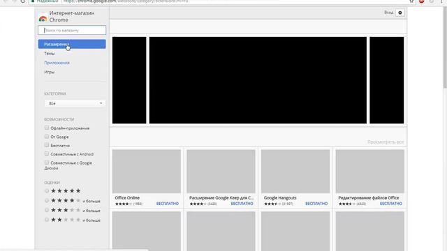Select the Расширения section
This screenshot has width=447, height=251.
coord(72,44)
